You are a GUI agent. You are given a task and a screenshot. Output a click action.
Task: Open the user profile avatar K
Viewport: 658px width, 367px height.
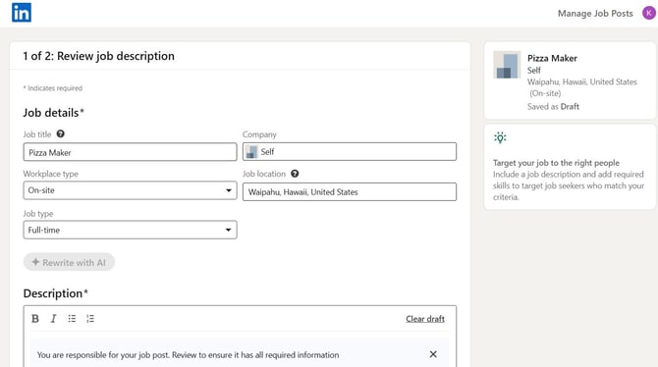[x=649, y=13]
